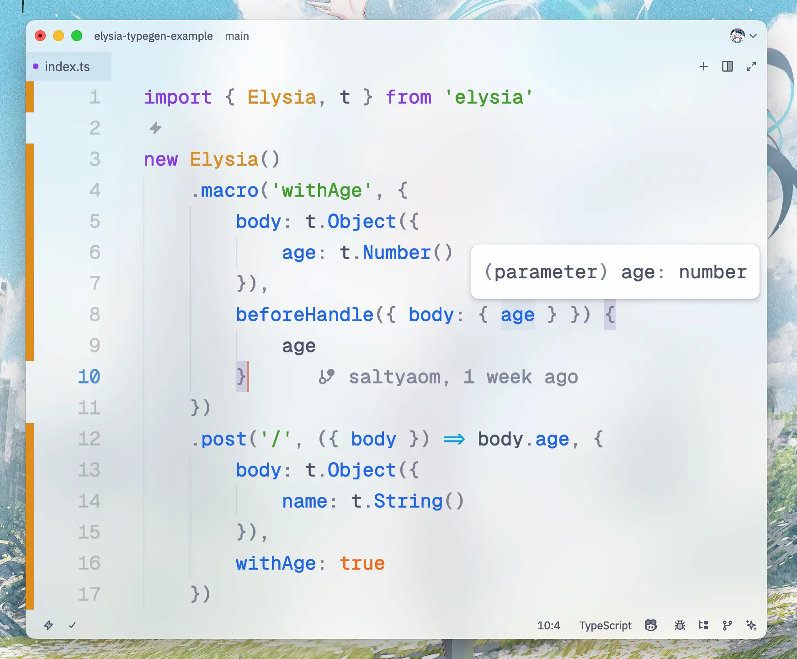This screenshot has width=797, height=659.
Task: Split the editor pane
Action: (728, 67)
